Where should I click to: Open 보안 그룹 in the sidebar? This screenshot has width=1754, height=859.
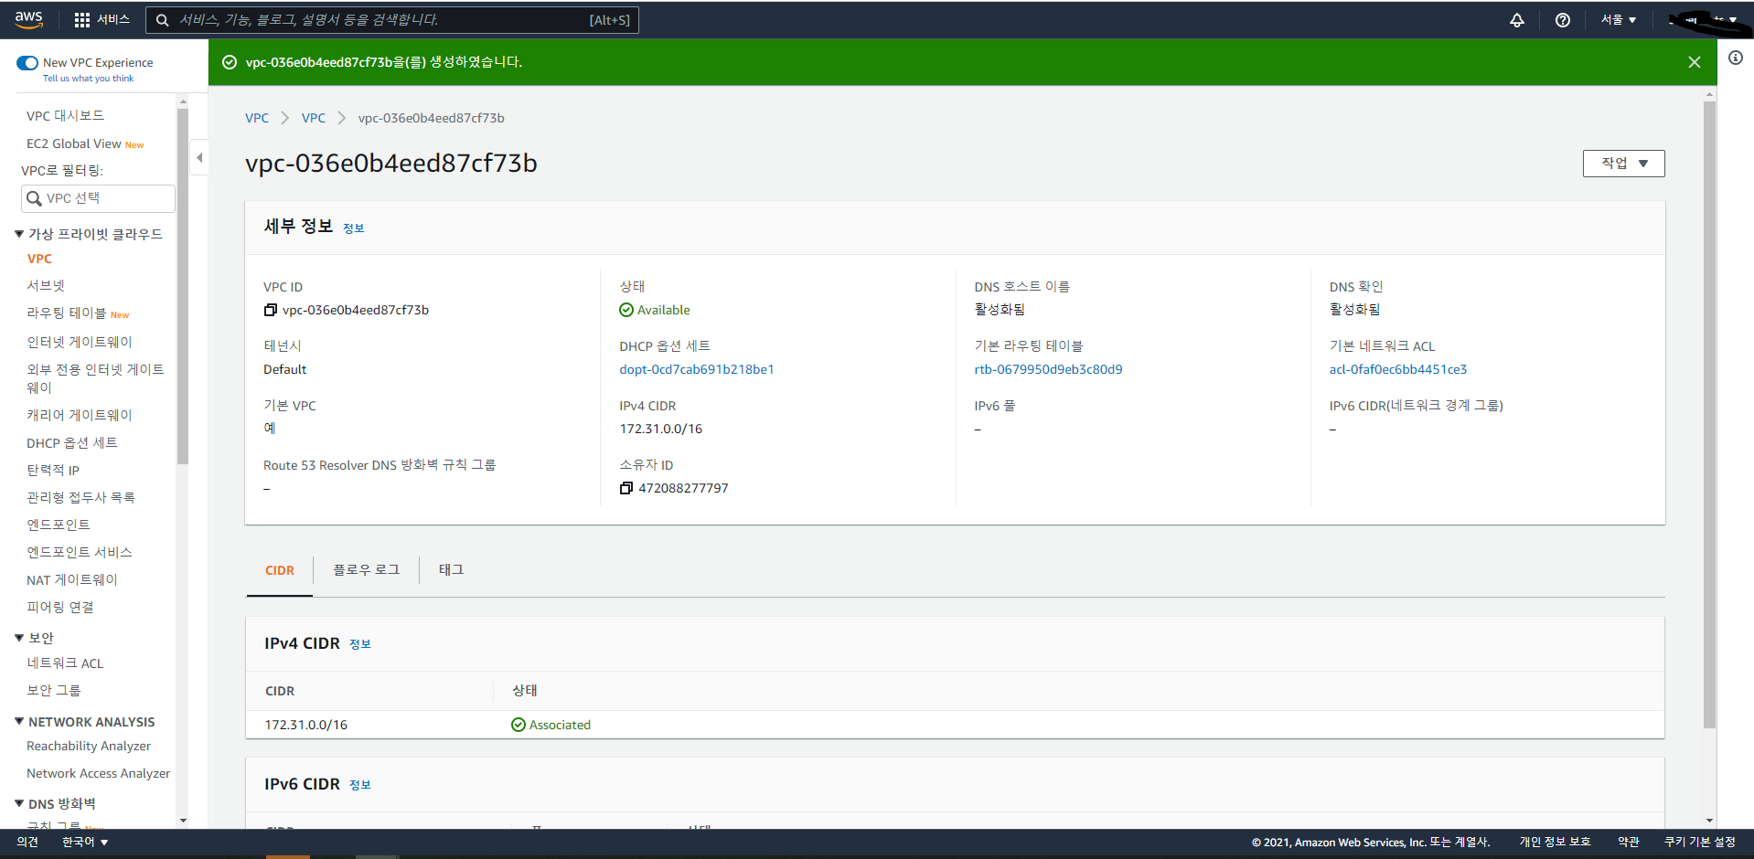pos(53,690)
